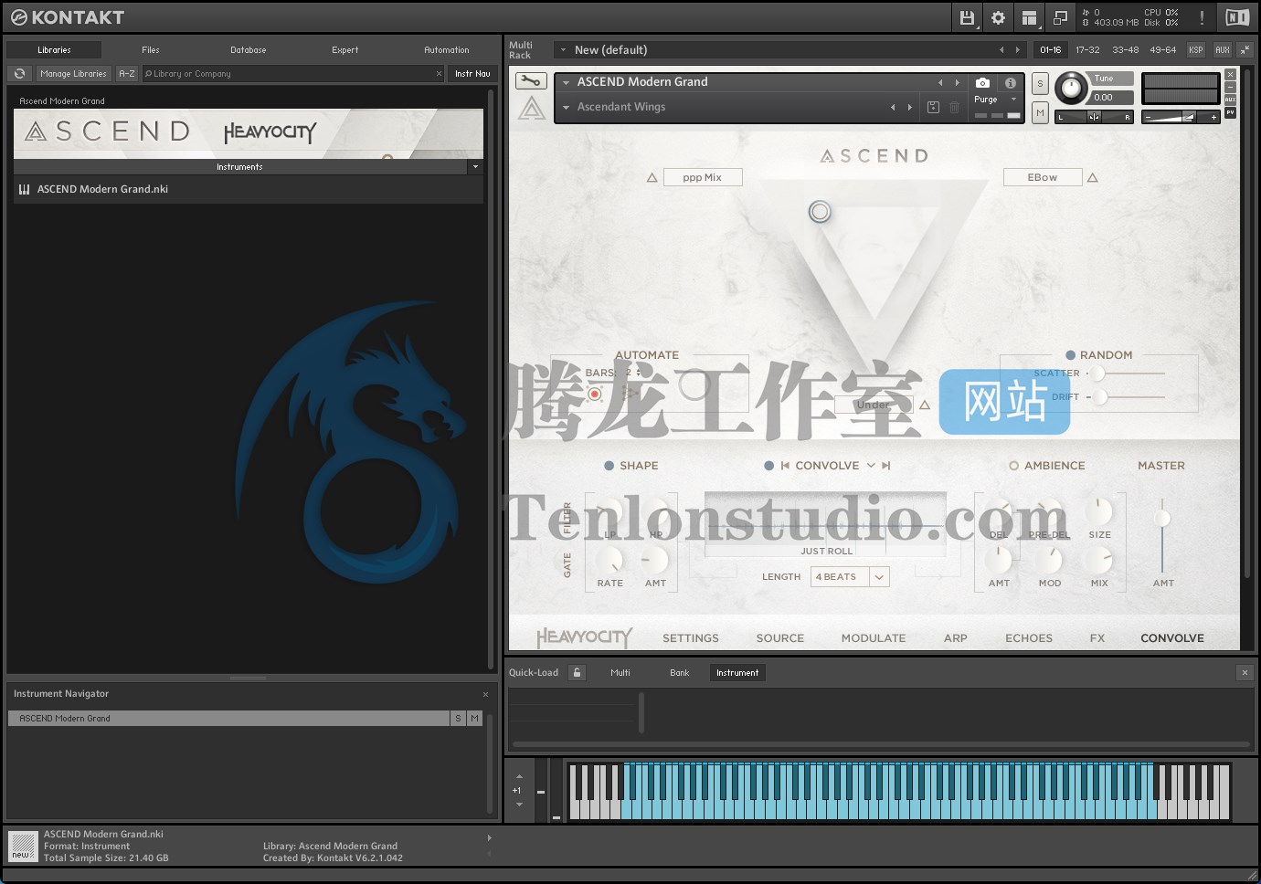
Task: Enable the RANDOM section toggle
Action: pos(1069,354)
